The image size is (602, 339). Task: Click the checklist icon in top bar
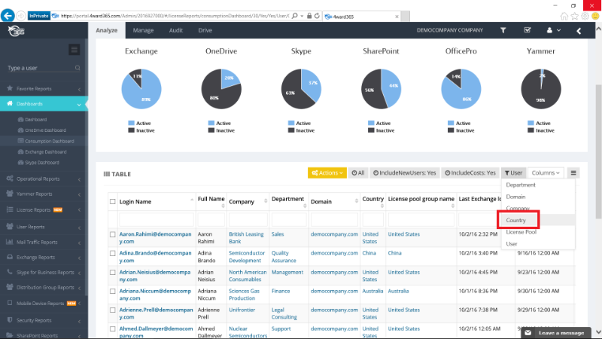pyautogui.click(x=528, y=30)
